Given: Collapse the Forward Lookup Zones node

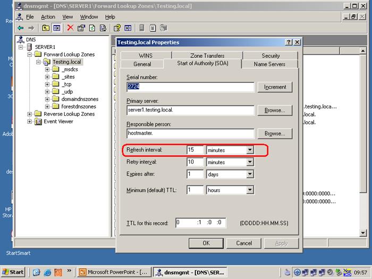Looking at the screenshot, I should tap(30, 55).
